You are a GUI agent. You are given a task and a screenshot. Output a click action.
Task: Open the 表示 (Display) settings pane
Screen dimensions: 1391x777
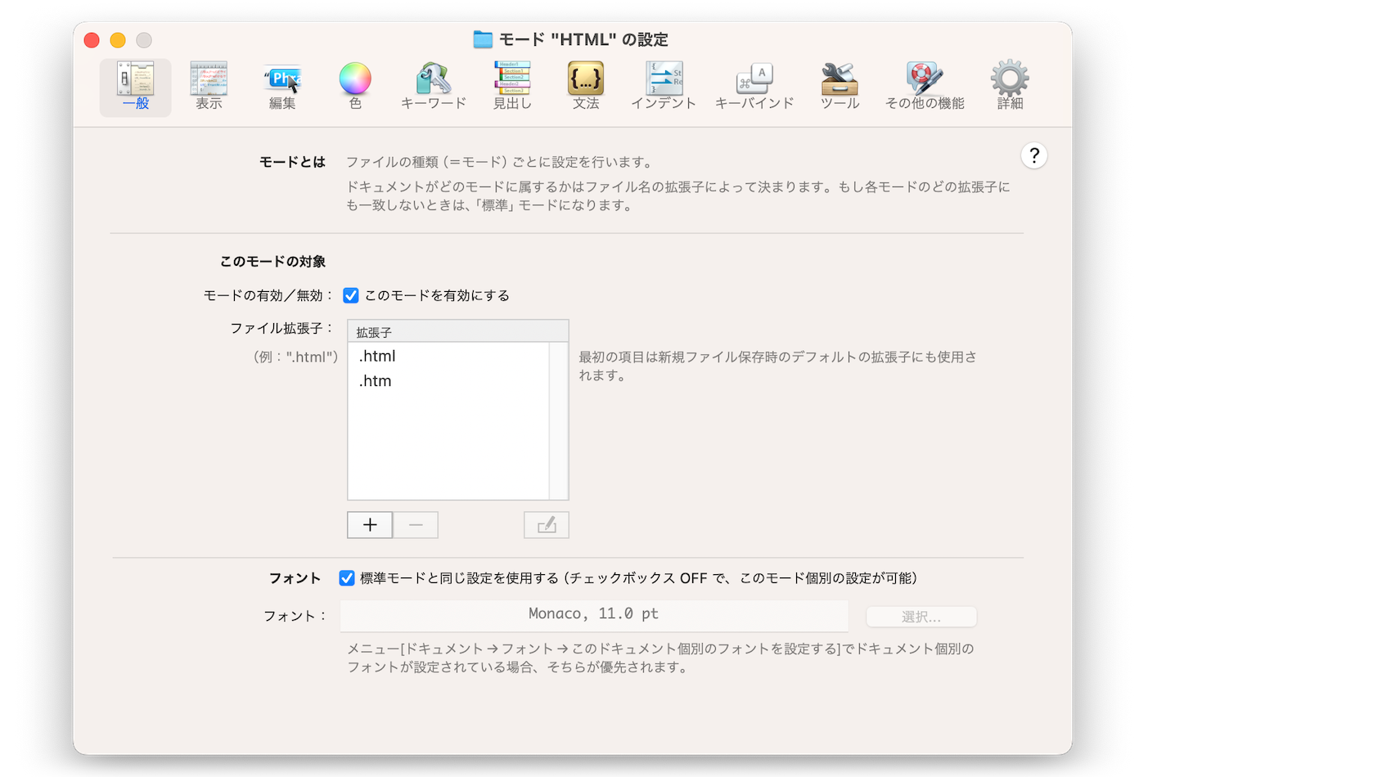[x=209, y=86]
